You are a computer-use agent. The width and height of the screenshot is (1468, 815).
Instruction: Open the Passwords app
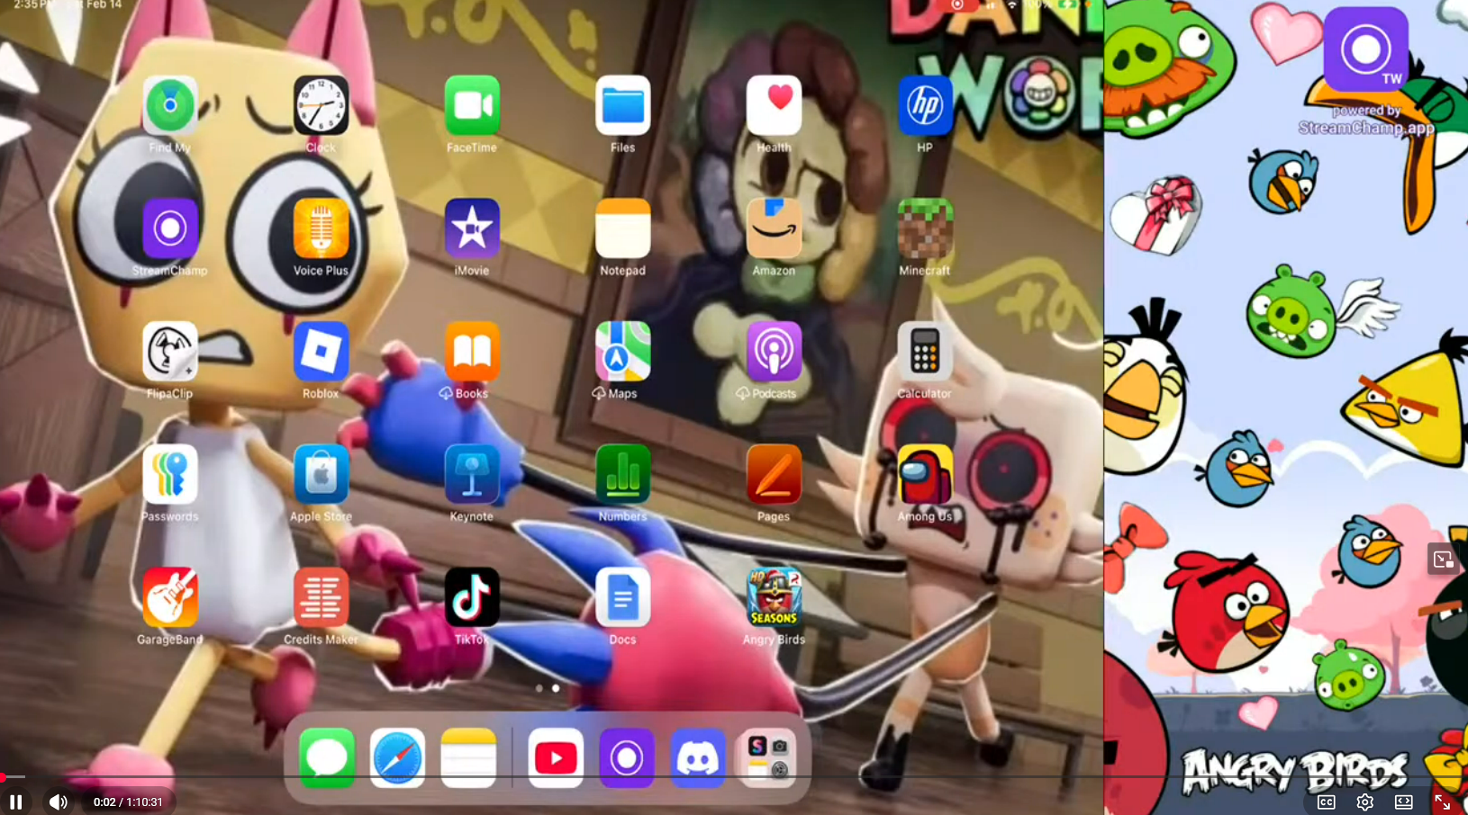click(x=169, y=474)
